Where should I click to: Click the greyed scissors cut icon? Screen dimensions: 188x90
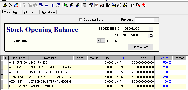24,5
